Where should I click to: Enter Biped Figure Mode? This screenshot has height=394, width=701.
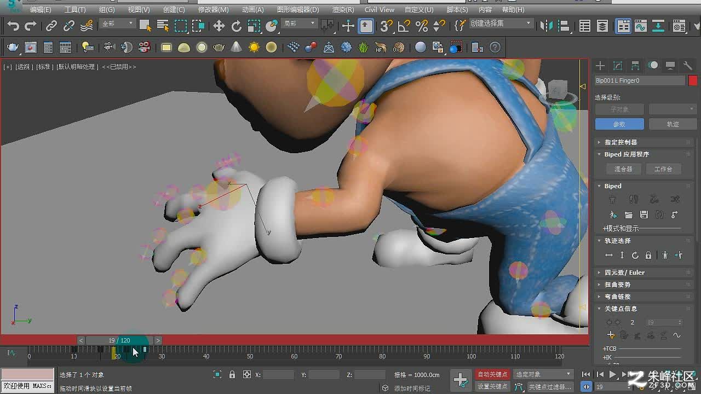(x=612, y=200)
